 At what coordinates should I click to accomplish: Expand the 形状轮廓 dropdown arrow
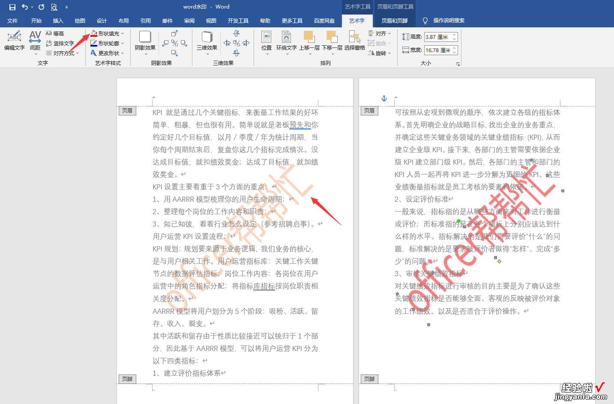[x=123, y=43]
